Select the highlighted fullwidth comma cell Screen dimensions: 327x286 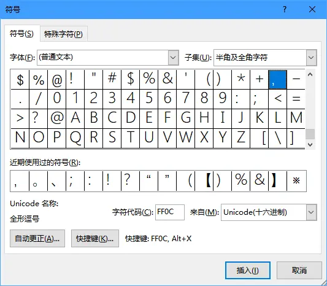[x=277, y=80]
